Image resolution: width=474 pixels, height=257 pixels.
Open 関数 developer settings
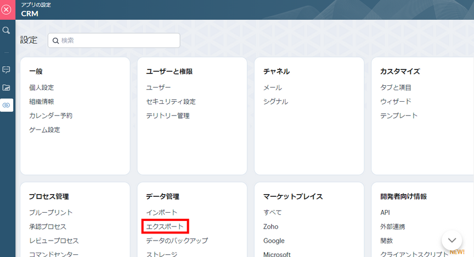click(x=386, y=241)
